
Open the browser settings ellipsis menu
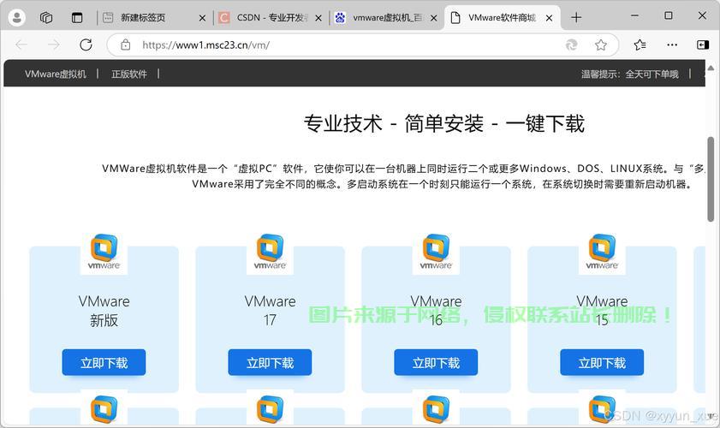[x=672, y=45]
